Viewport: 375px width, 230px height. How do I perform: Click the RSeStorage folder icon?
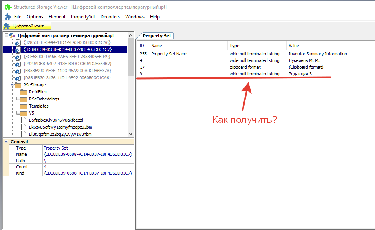point(18,85)
